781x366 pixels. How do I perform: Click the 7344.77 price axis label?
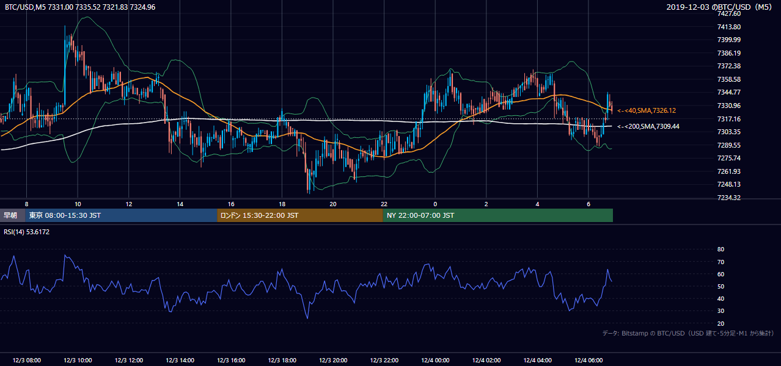[x=729, y=92]
